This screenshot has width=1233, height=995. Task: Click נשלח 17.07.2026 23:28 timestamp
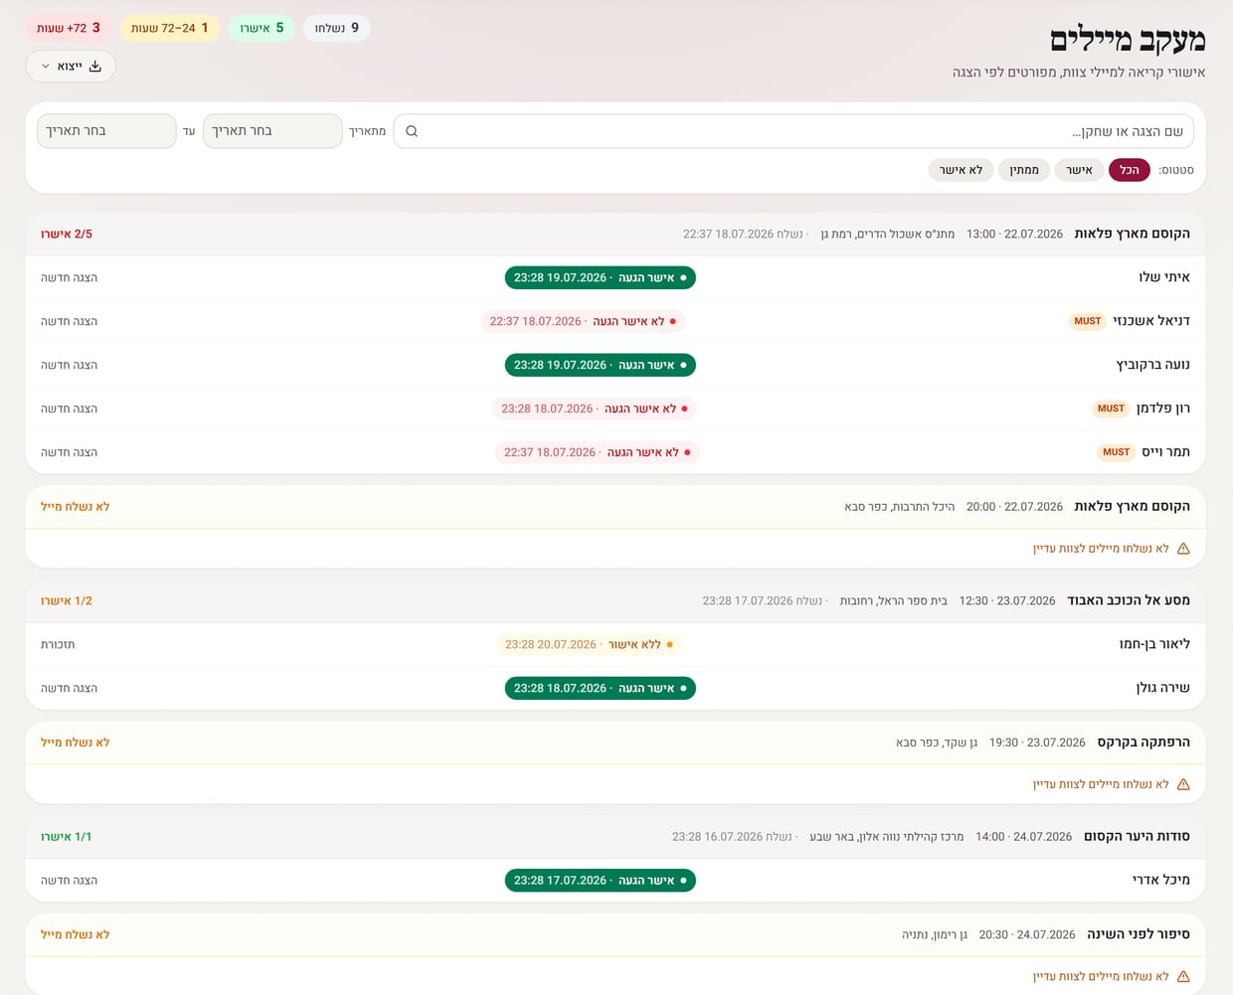click(x=763, y=601)
